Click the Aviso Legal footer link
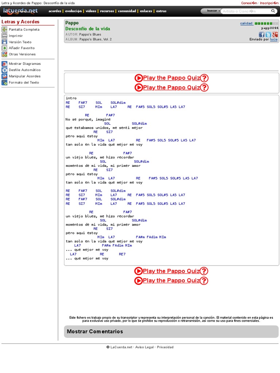 tap(144, 347)
